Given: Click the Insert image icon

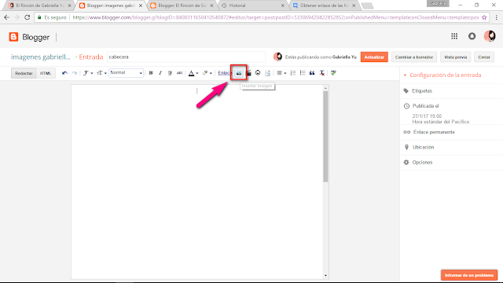Looking at the screenshot, I should pyautogui.click(x=239, y=73).
